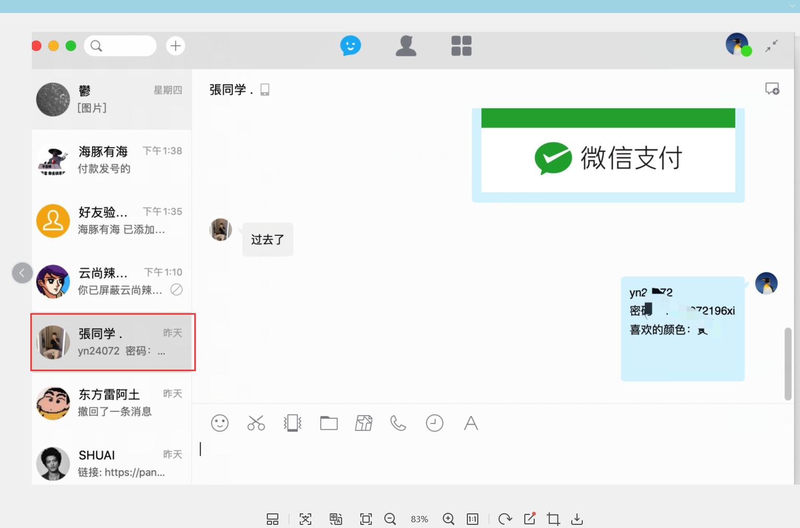Rotate the image in viewer toolbar
The image size is (800, 528).
pyautogui.click(x=504, y=519)
